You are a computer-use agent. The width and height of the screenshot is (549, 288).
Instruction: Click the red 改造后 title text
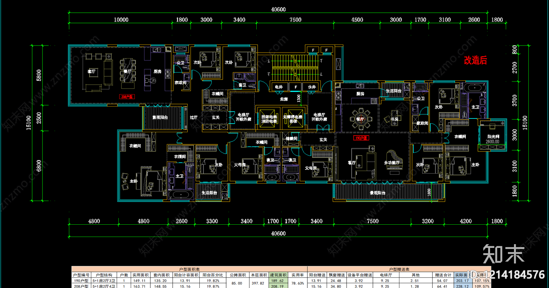[x=475, y=60]
